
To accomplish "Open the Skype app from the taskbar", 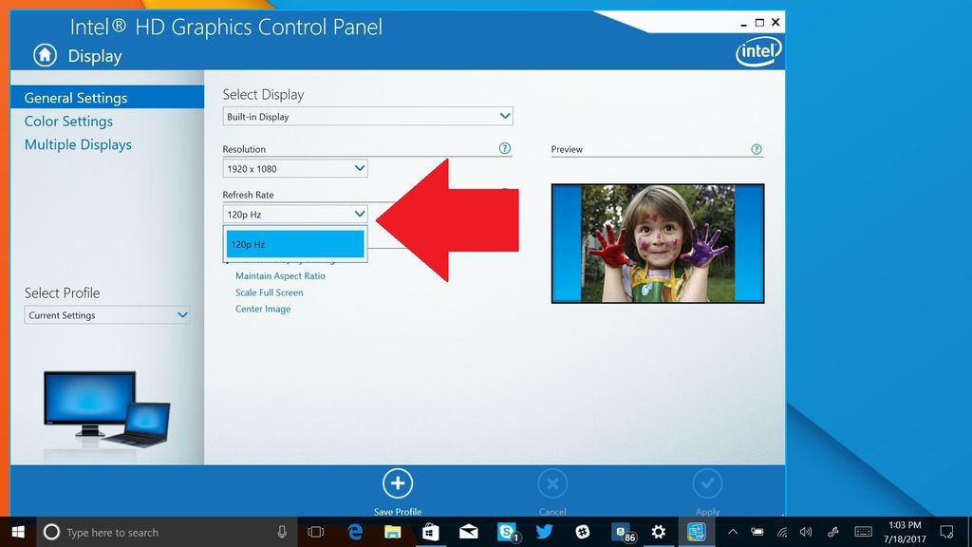I will click(507, 532).
